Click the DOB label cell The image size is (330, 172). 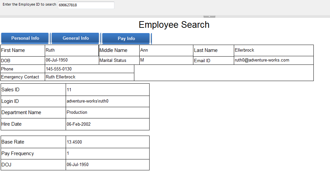[x=23, y=61]
